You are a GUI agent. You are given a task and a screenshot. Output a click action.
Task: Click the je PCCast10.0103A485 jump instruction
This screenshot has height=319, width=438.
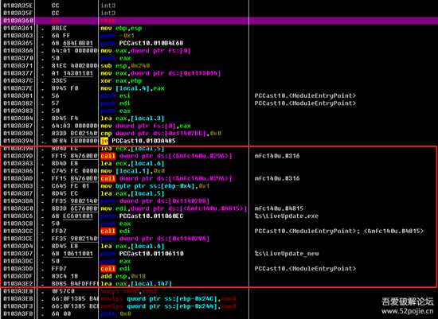138,141
